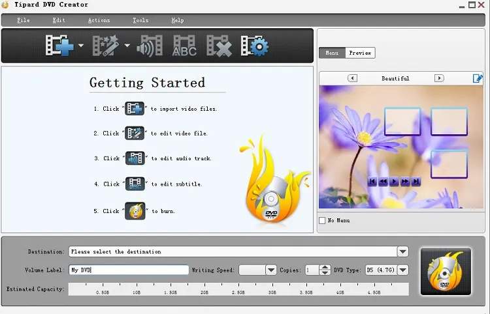Click the Destination field
The image size is (490, 314).
pyautogui.click(x=233, y=251)
